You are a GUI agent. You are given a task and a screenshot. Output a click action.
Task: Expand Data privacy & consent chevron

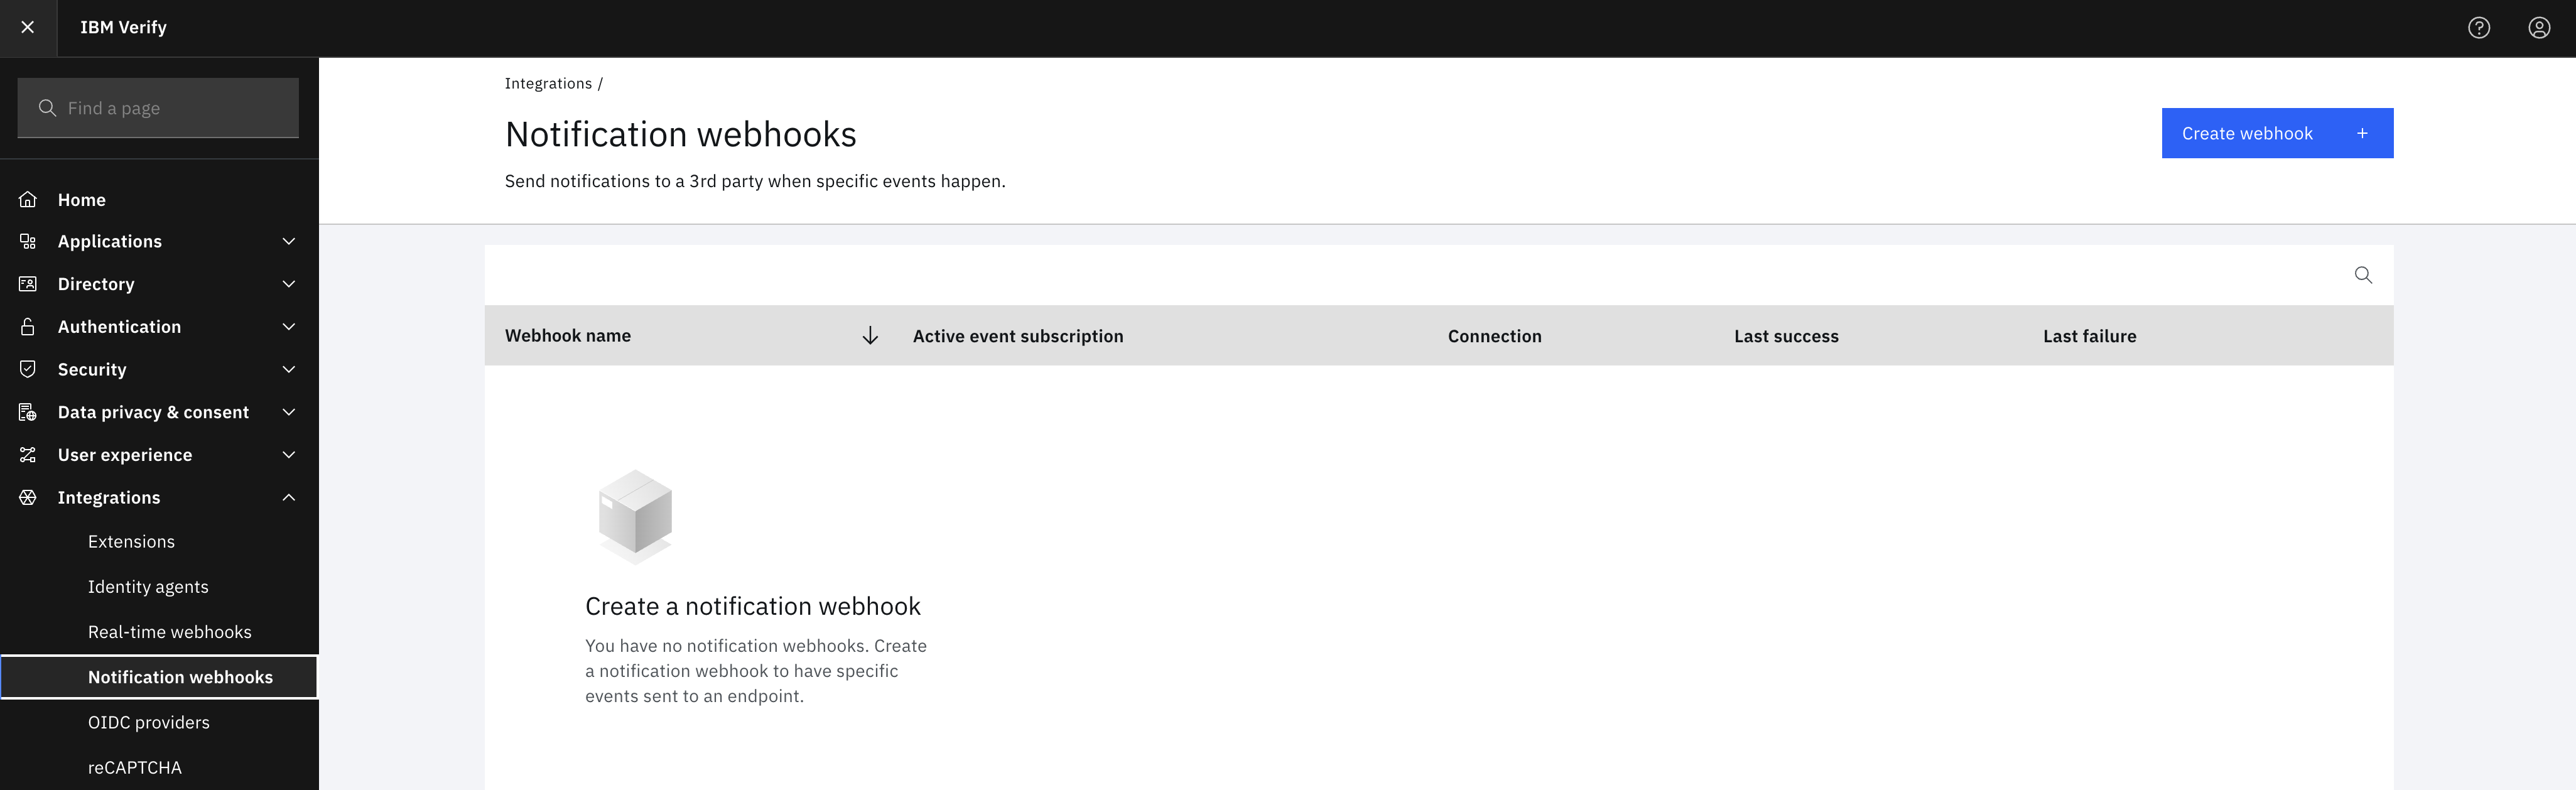[289, 412]
